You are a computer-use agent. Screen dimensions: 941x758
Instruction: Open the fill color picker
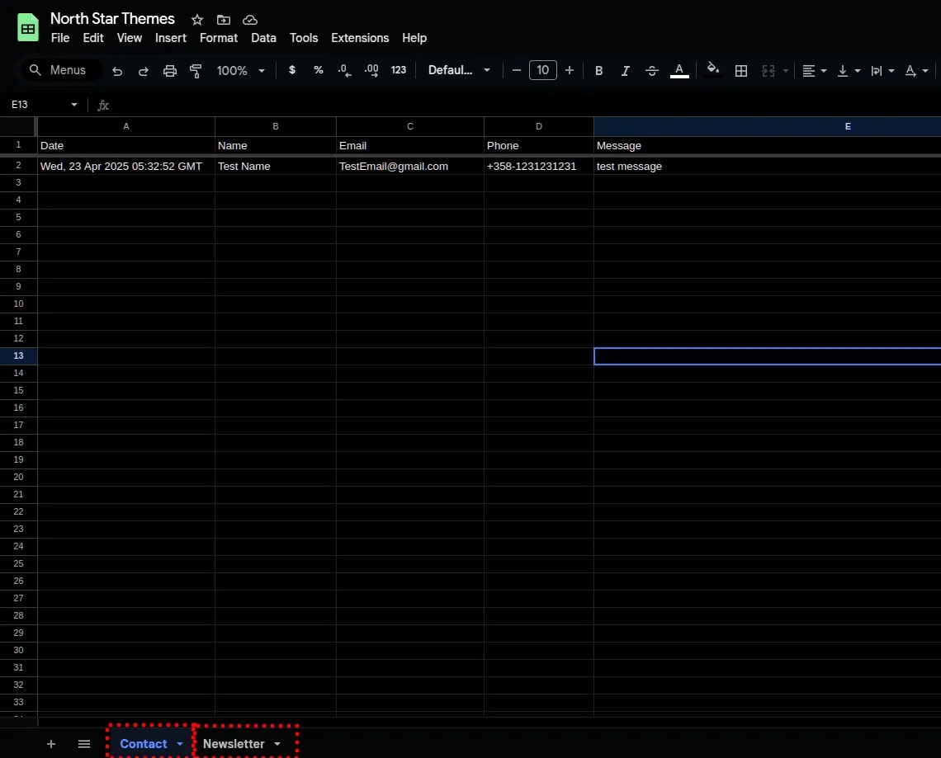(713, 69)
